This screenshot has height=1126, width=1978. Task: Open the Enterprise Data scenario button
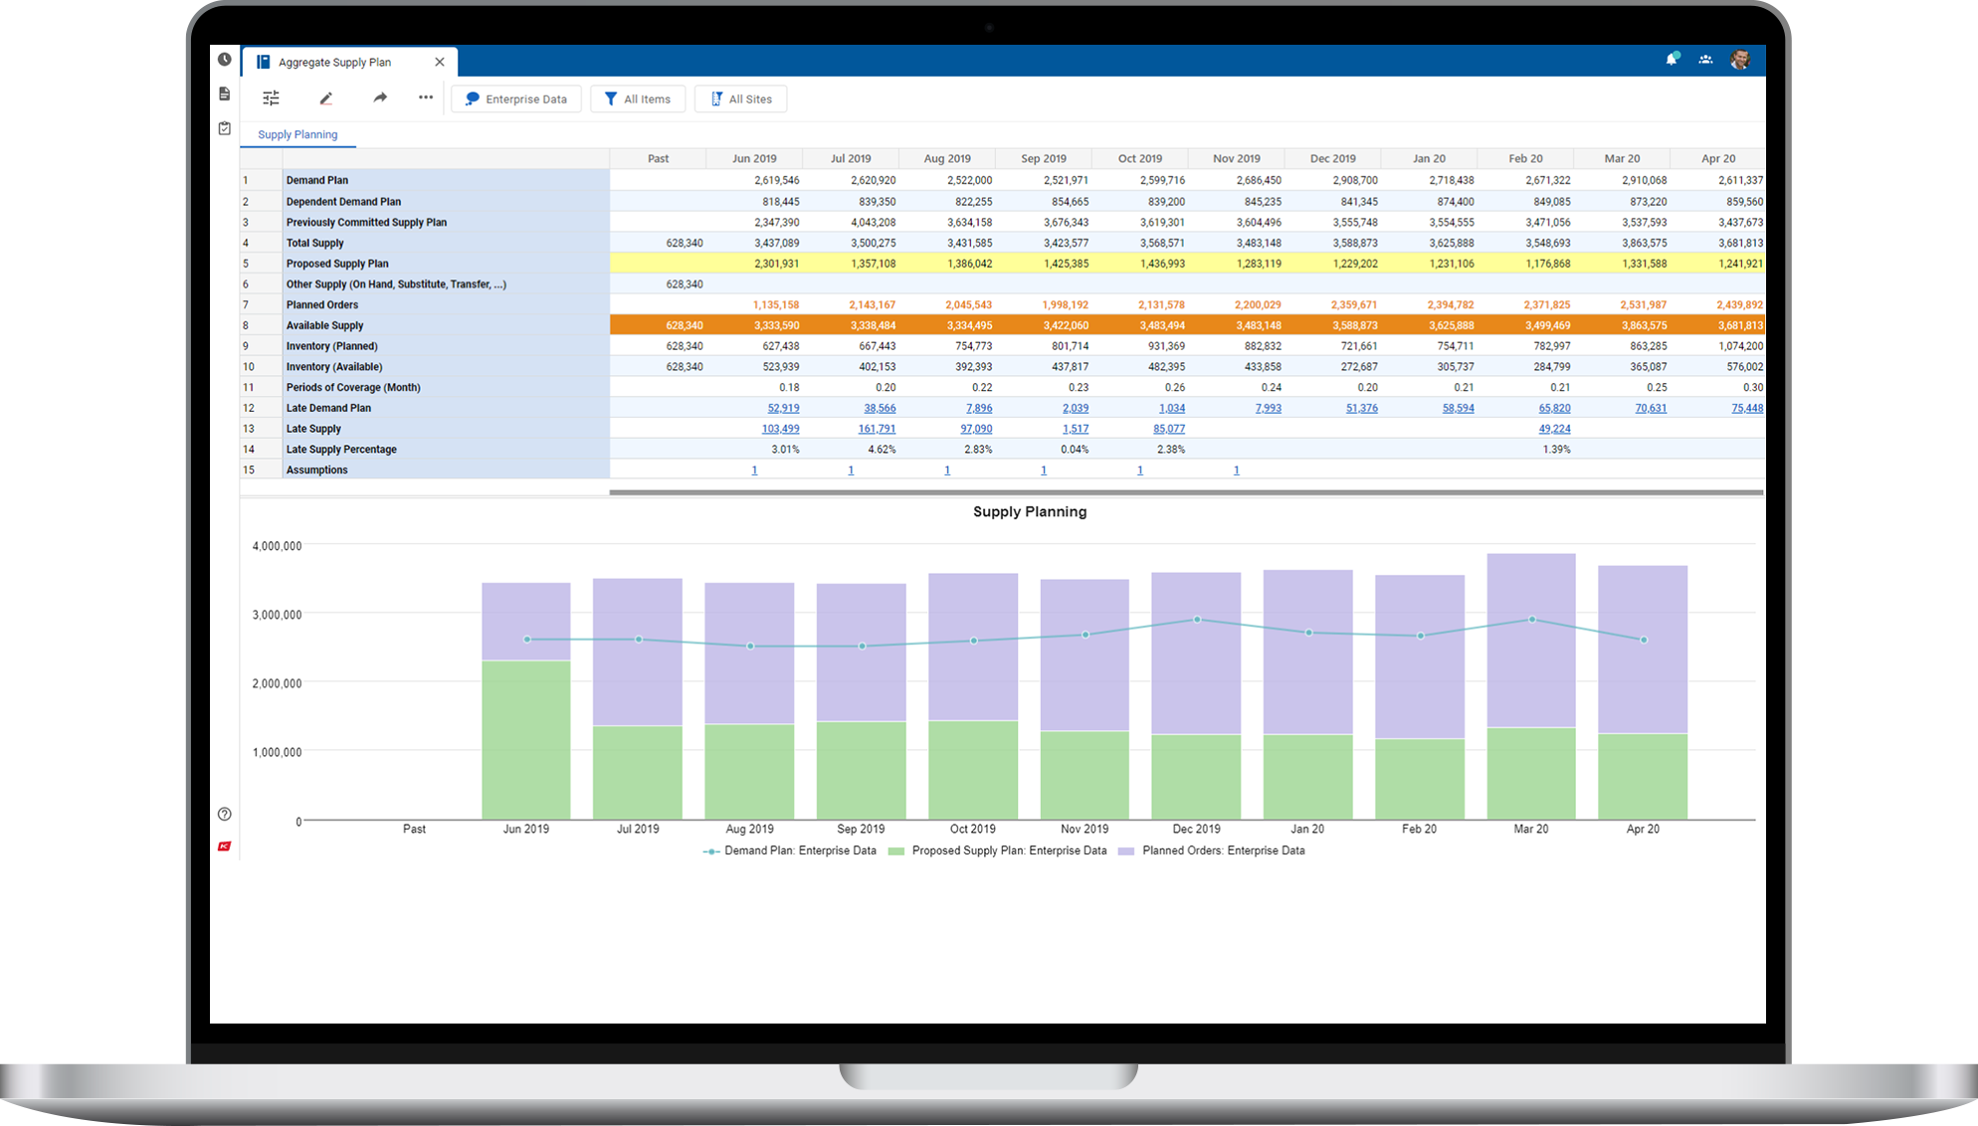[x=515, y=98]
